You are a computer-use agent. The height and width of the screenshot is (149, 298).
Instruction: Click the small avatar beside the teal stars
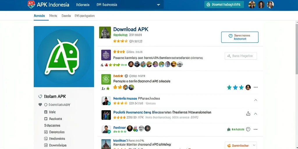coord(248,87)
